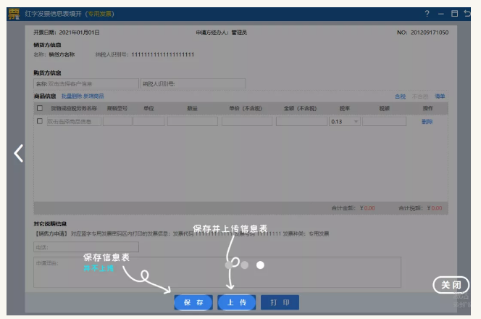Click the 保存 save button
Screen dimensions: 481x319
click(x=193, y=302)
